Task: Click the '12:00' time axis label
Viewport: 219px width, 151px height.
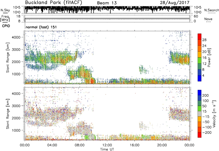Action: point(107,145)
